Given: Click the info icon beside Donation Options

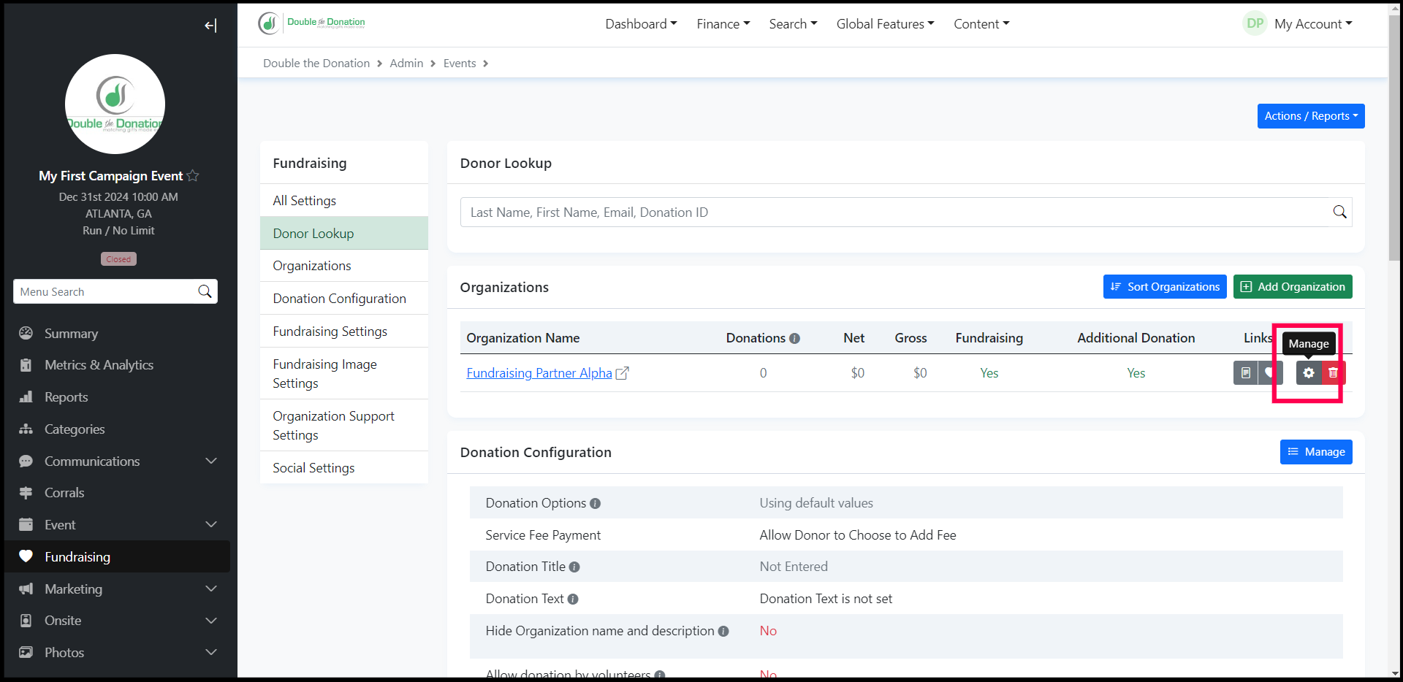Looking at the screenshot, I should [595, 504].
